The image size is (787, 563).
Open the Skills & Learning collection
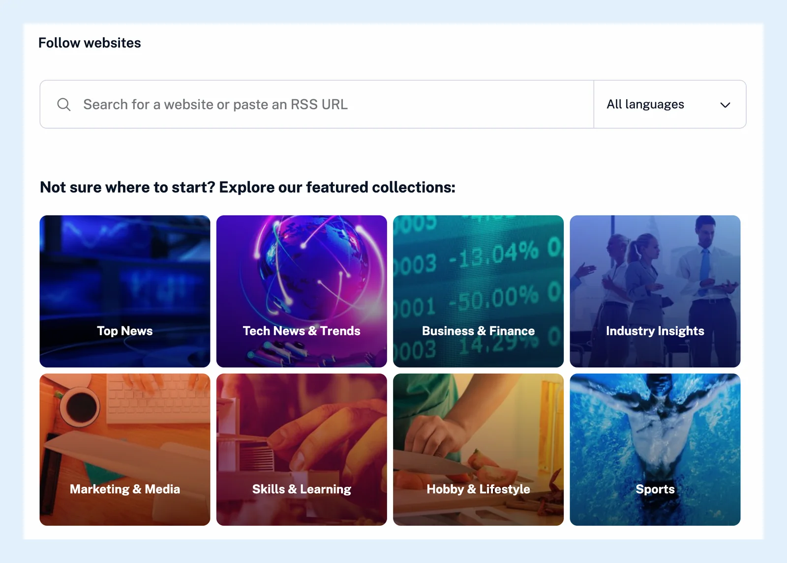click(302, 450)
